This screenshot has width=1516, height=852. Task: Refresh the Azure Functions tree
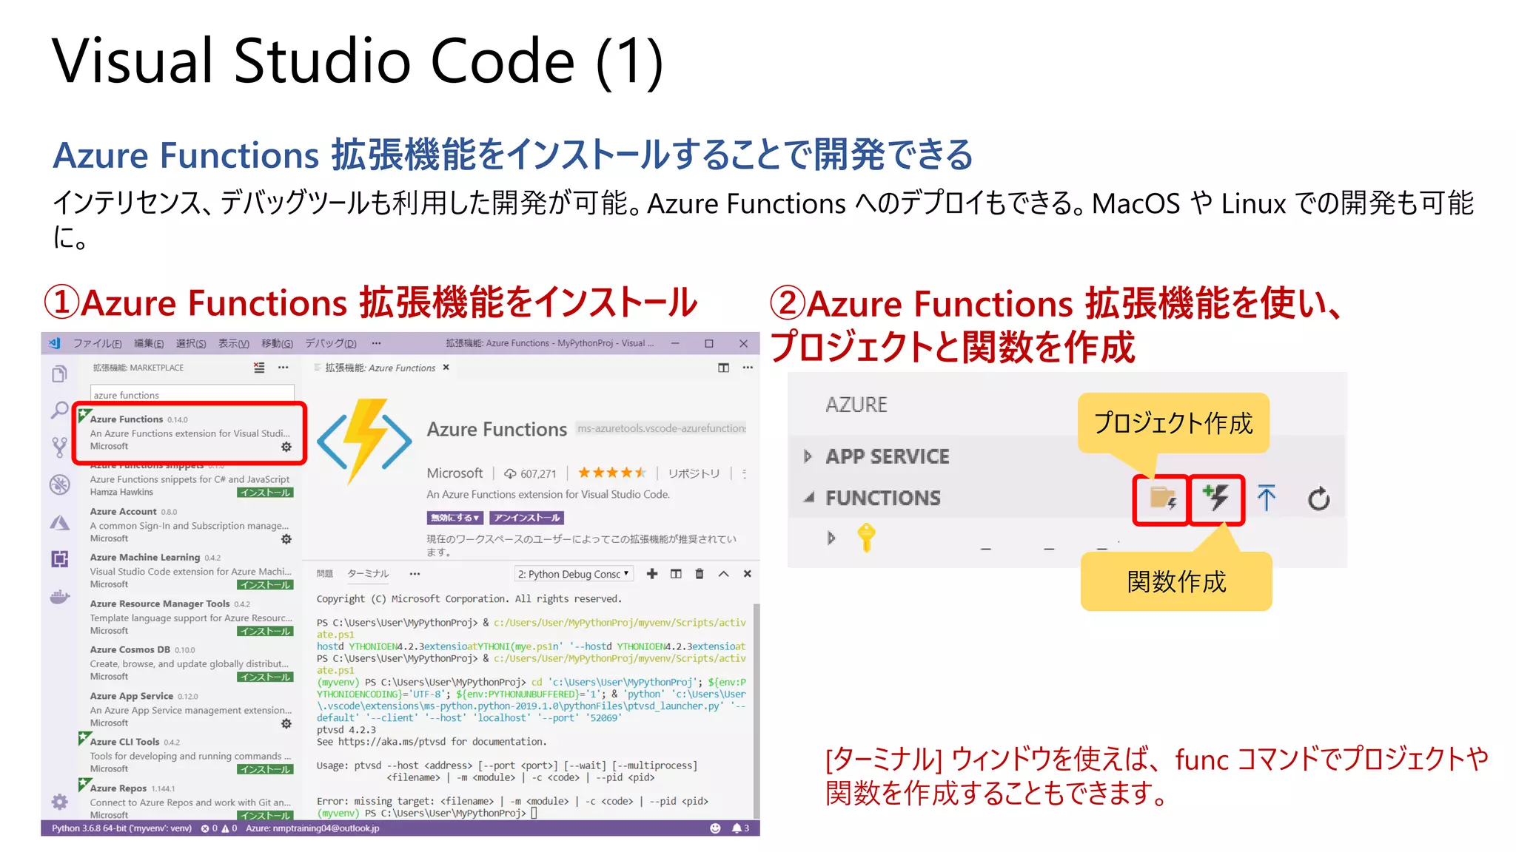(x=1318, y=498)
